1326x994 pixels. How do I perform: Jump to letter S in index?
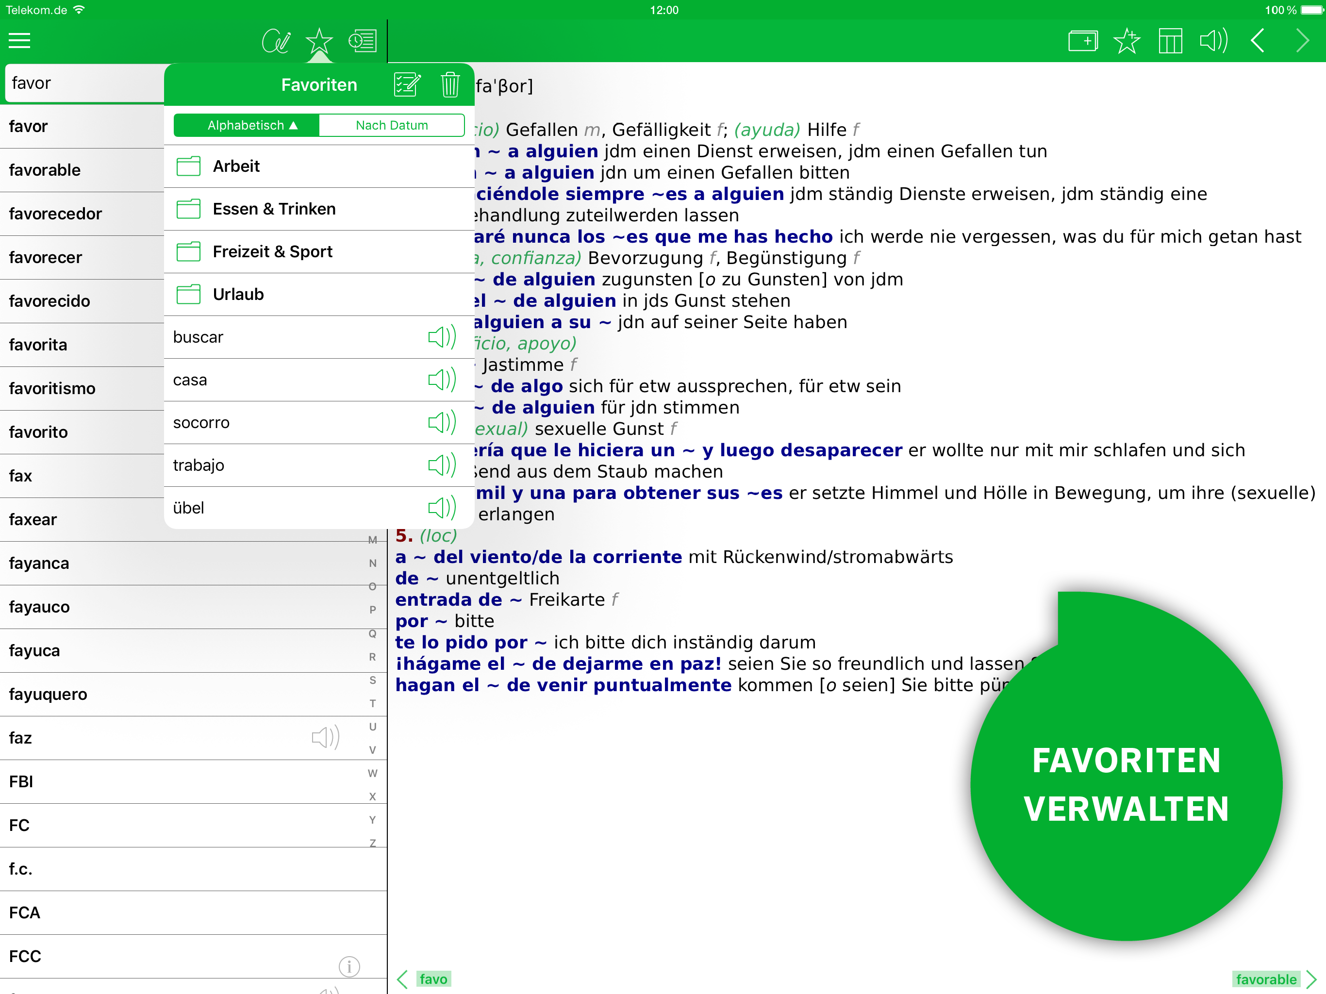(372, 680)
